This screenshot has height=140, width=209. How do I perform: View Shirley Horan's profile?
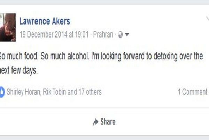23,92
